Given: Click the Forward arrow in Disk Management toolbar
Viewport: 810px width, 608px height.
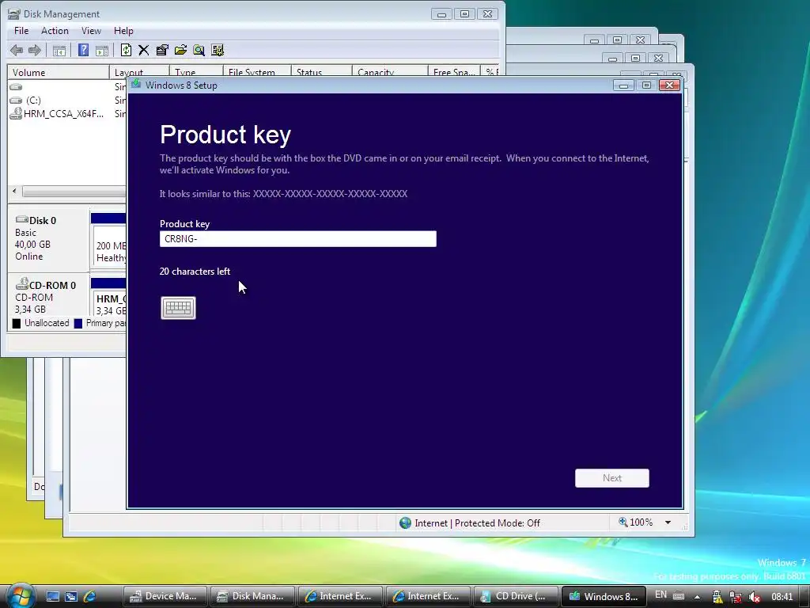Looking at the screenshot, I should pyautogui.click(x=35, y=50).
